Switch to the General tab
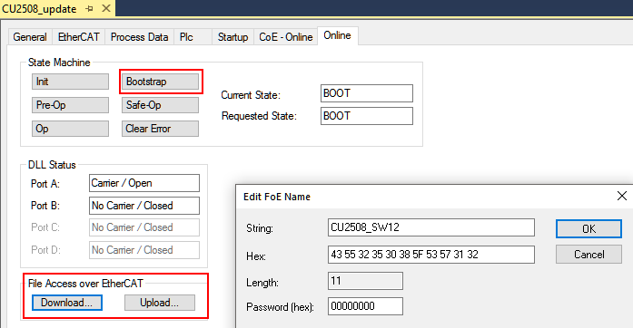633x328 pixels. (30, 37)
